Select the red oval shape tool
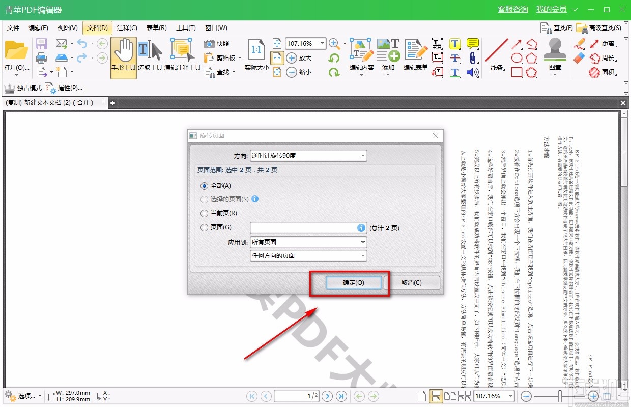The width and height of the screenshot is (631, 407). coord(517,58)
